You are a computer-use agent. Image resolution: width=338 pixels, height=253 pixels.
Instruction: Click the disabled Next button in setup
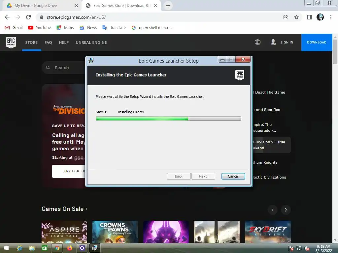pos(203,176)
